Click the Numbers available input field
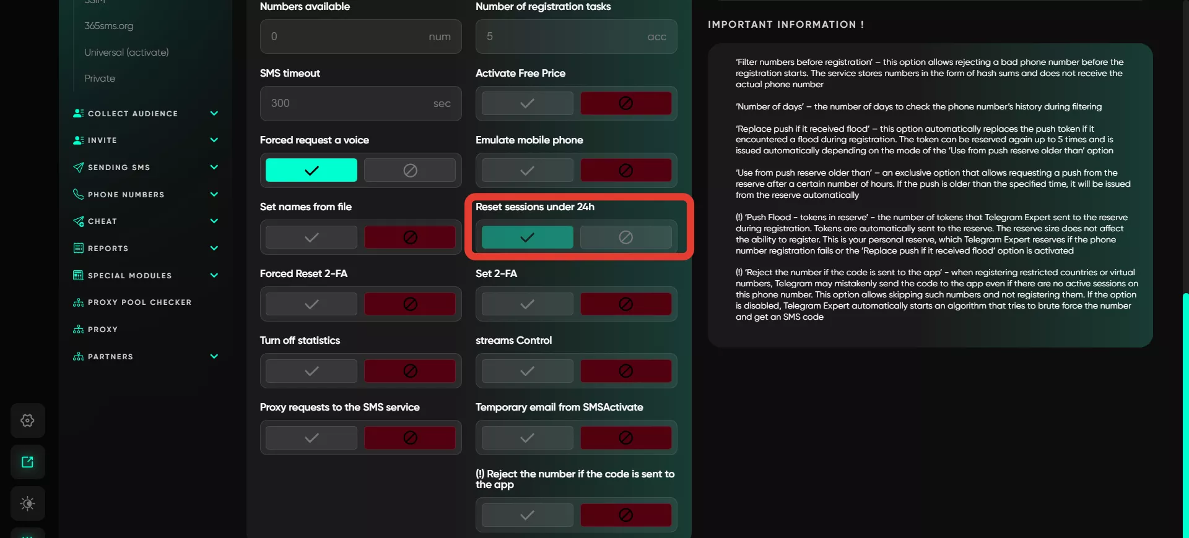 coord(360,36)
